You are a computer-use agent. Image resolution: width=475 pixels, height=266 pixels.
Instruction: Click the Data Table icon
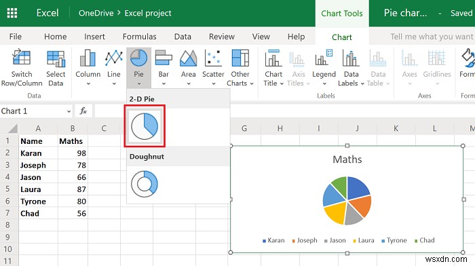coord(378,58)
